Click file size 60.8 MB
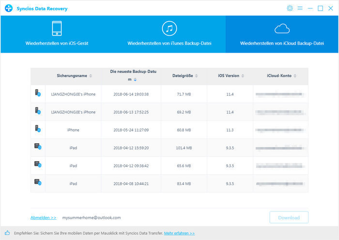The image size is (339, 240). click(184, 130)
